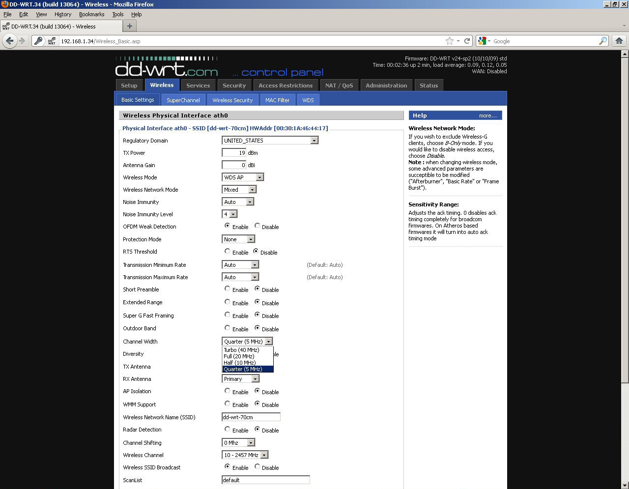Open the Services tab
Image resolution: width=629 pixels, height=489 pixels.
[198, 85]
